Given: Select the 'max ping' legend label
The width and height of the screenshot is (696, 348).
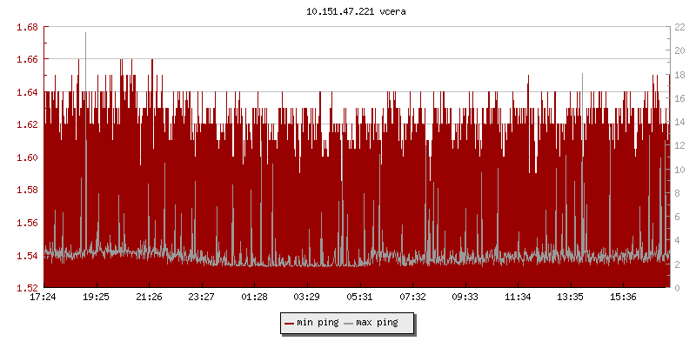Looking at the screenshot, I should (x=377, y=323).
